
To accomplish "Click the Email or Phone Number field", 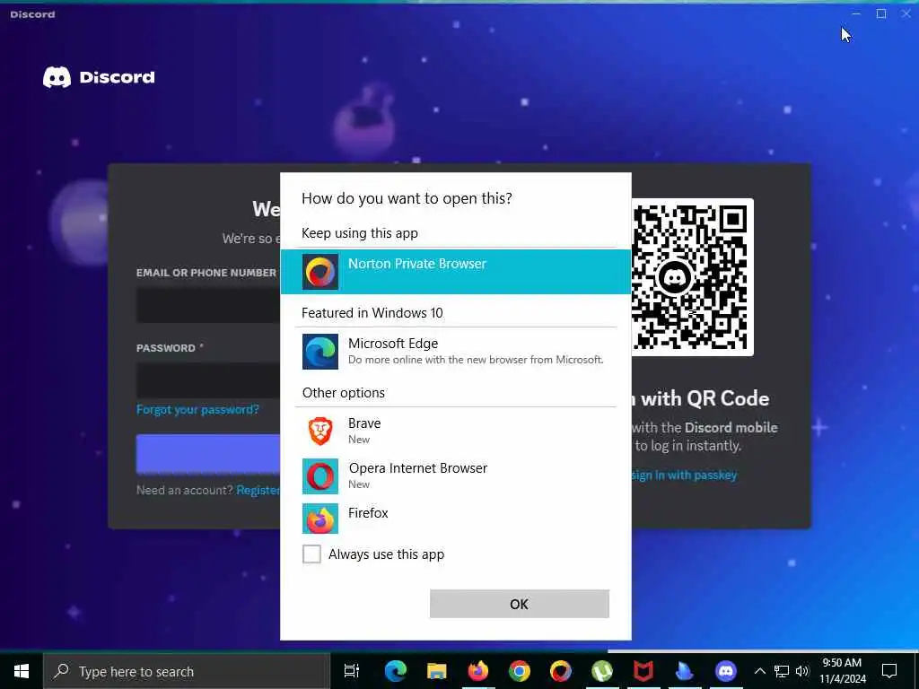I will point(208,305).
